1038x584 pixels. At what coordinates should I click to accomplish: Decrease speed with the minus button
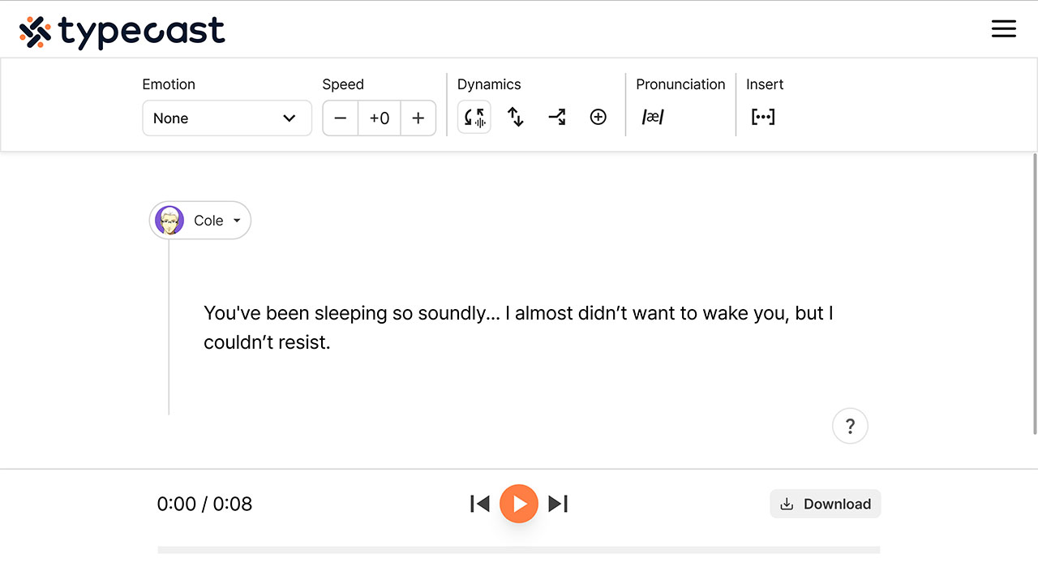(x=340, y=118)
